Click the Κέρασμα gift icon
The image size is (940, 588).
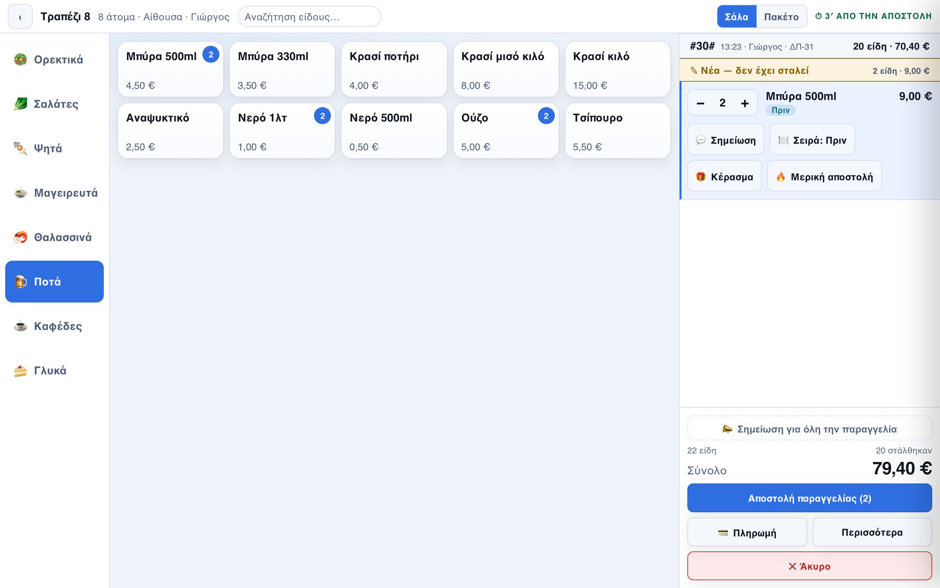coord(700,177)
